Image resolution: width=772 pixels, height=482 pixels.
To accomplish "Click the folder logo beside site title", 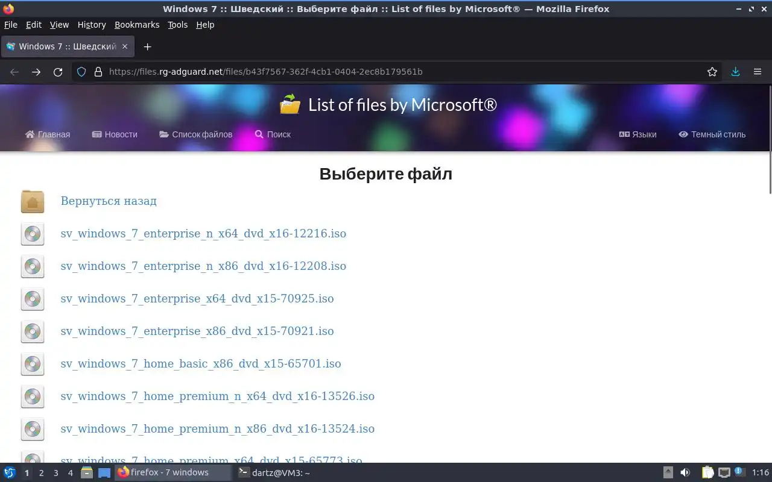I will (x=290, y=104).
